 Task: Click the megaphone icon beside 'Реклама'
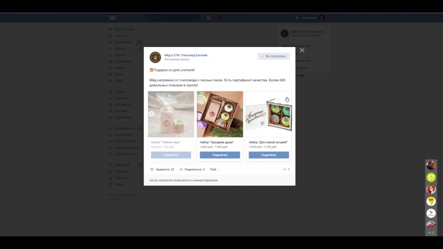110,111
